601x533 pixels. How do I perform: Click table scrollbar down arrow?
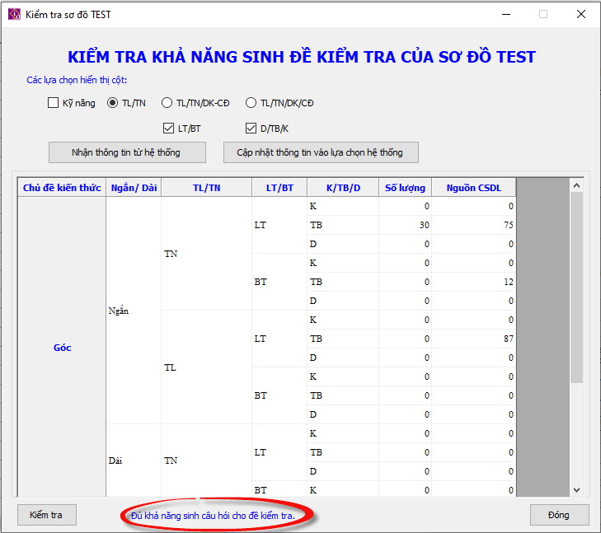click(577, 490)
